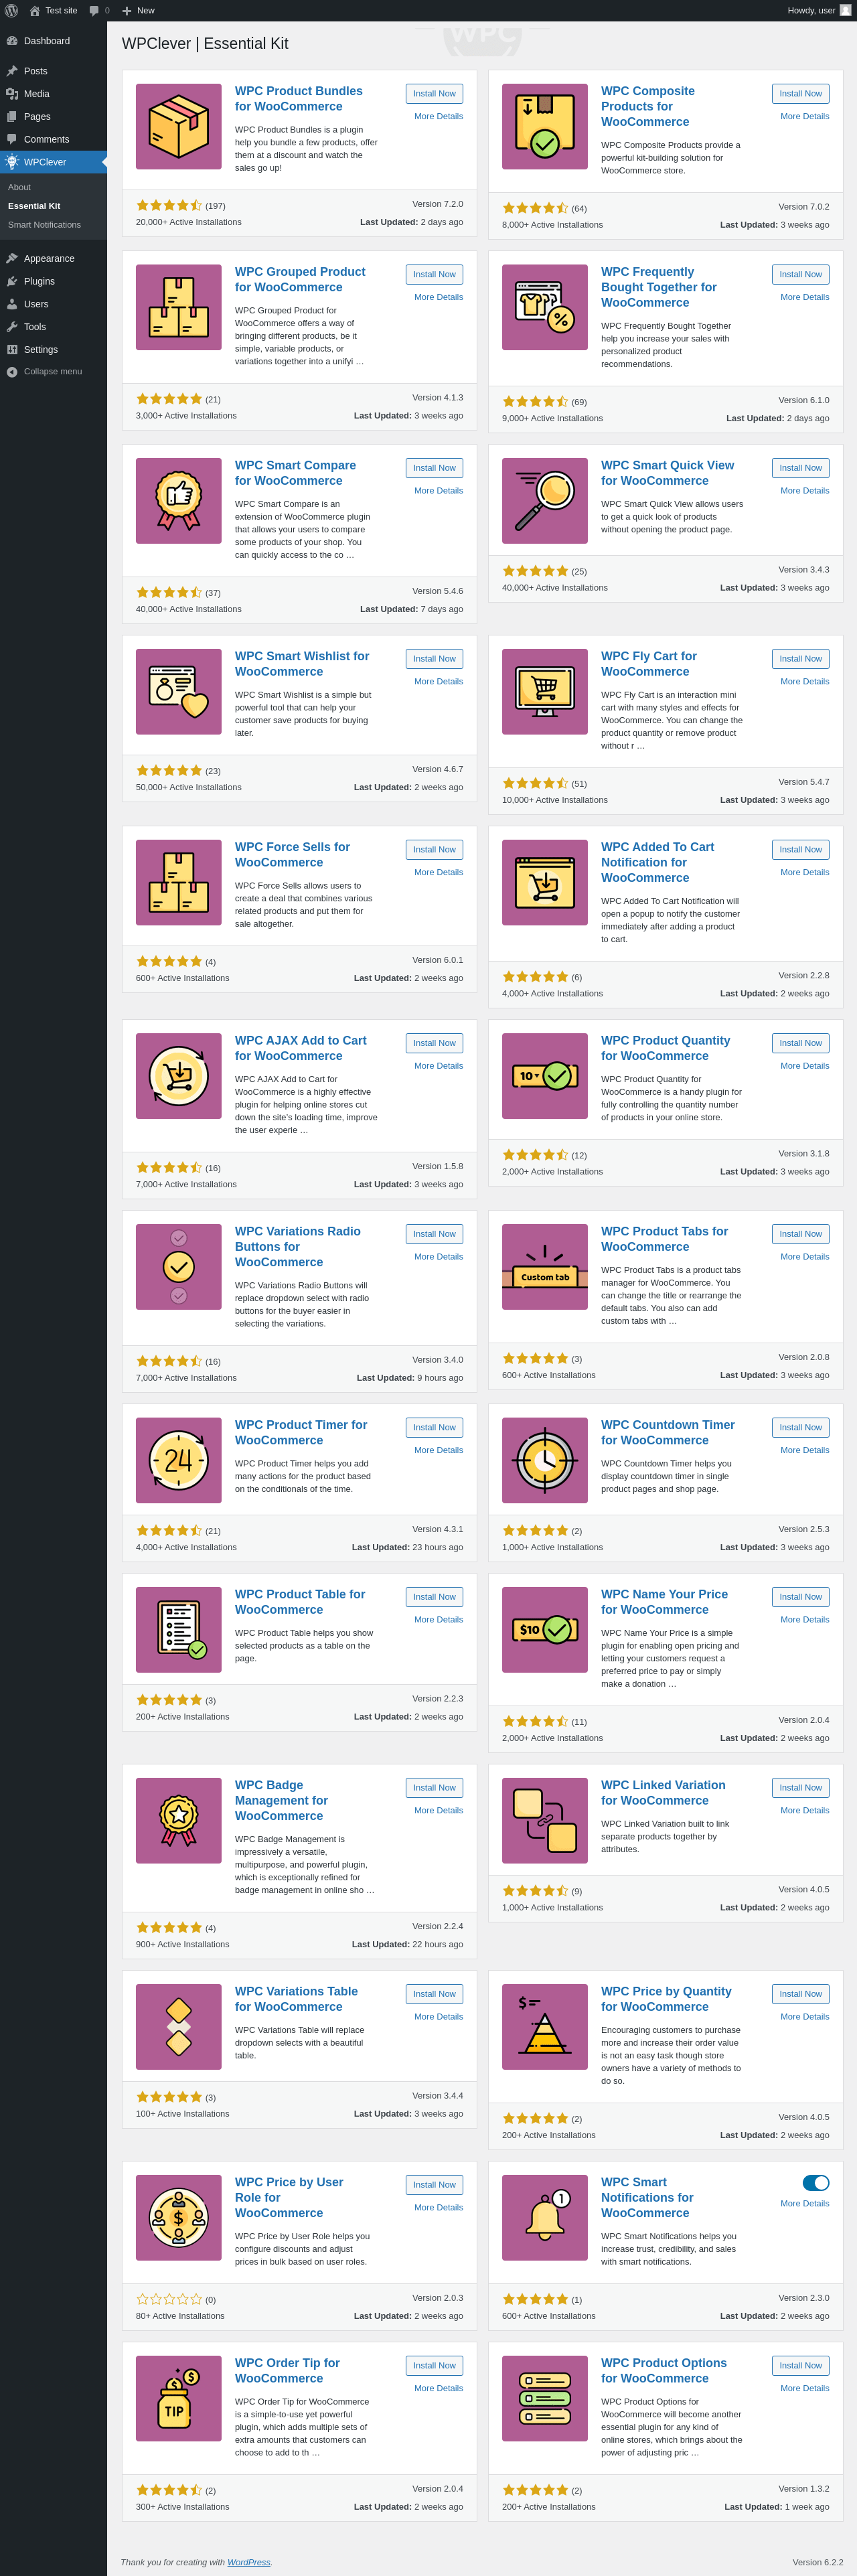Open the New content dropdown in admin bar
The height and width of the screenshot is (2576, 857).
pos(138,10)
